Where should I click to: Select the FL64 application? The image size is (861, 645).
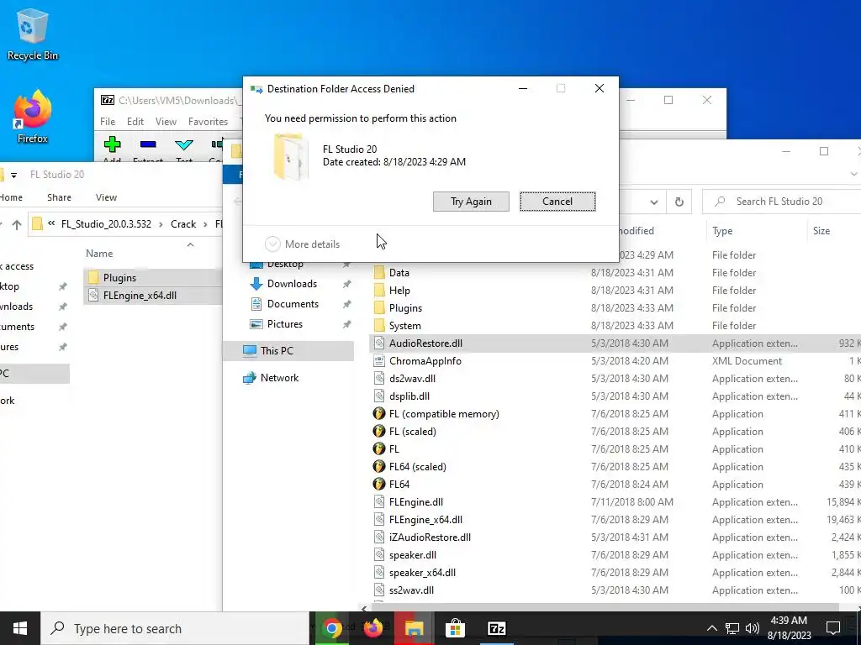pos(399,485)
